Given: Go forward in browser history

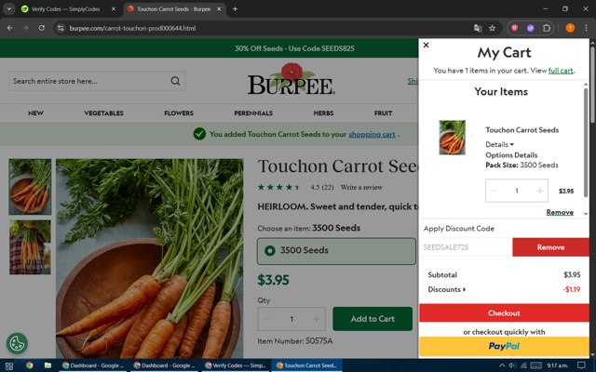Looking at the screenshot, I should tap(25, 28).
